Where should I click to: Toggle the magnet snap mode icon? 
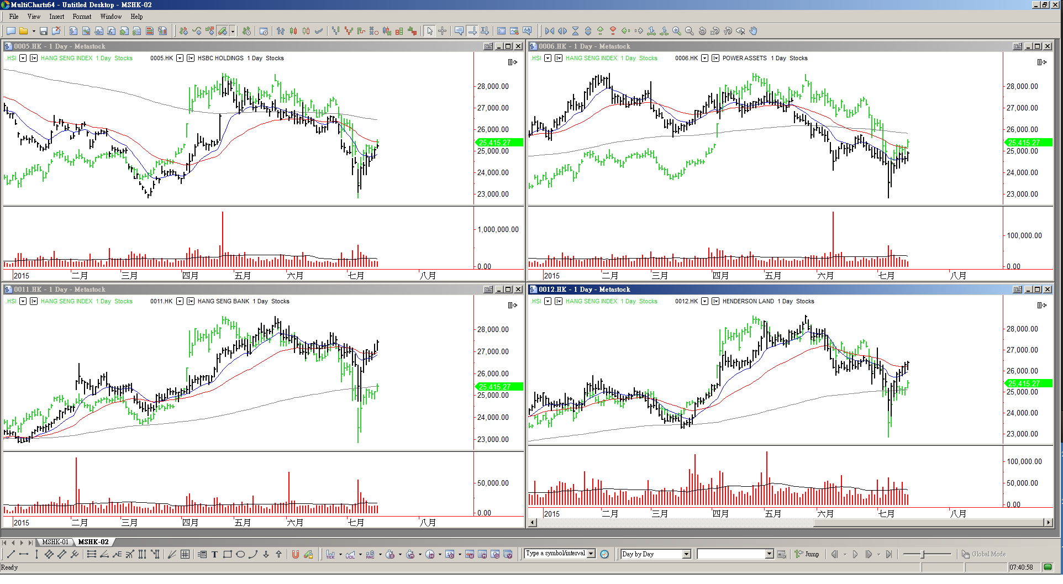pos(296,554)
